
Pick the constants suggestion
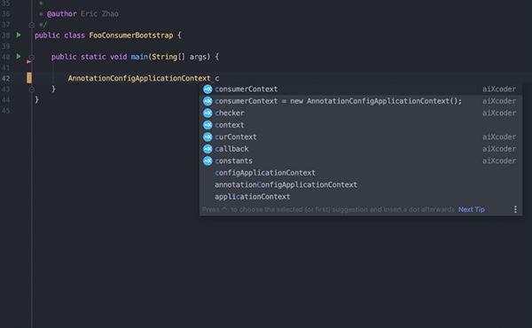coord(361,160)
